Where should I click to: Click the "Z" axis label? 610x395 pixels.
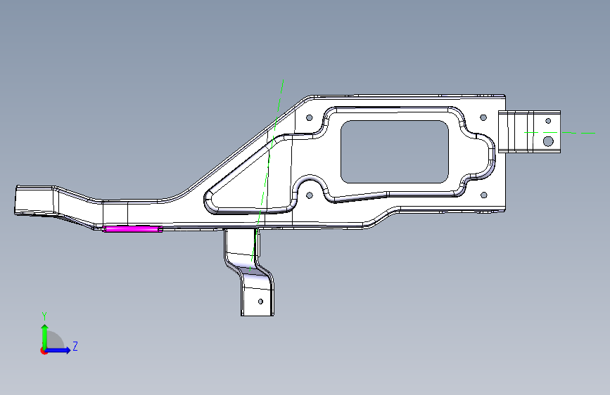coord(75,346)
